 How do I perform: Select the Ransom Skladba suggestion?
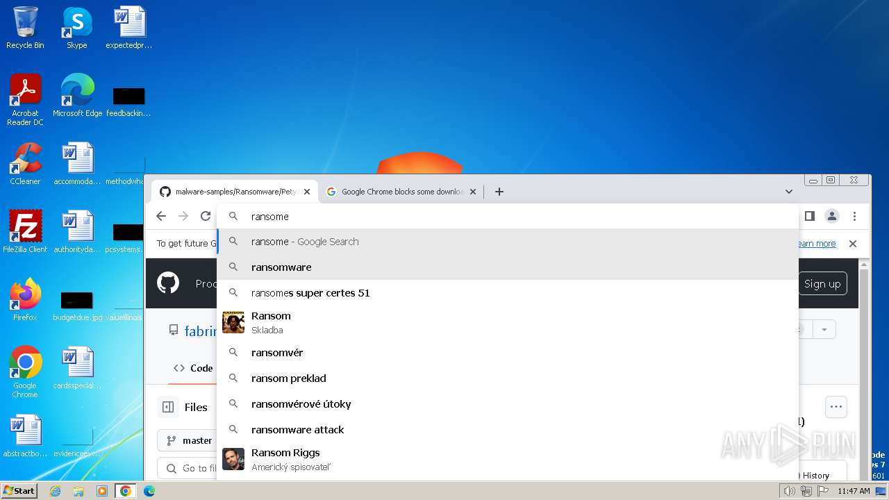508,322
